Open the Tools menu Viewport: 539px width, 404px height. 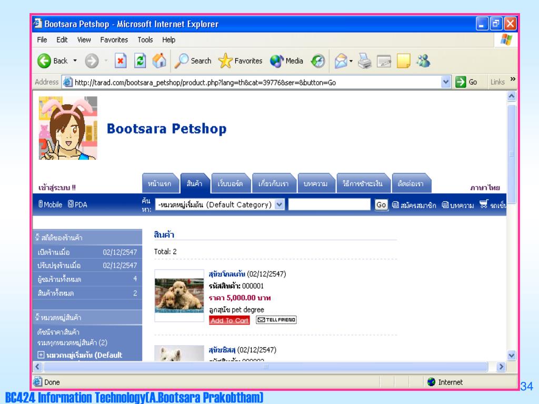coord(145,40)
